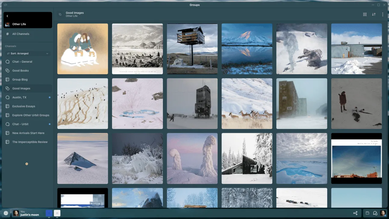Click the Other Life group avatar
The image size is (389, 219).
coord(8,24)
